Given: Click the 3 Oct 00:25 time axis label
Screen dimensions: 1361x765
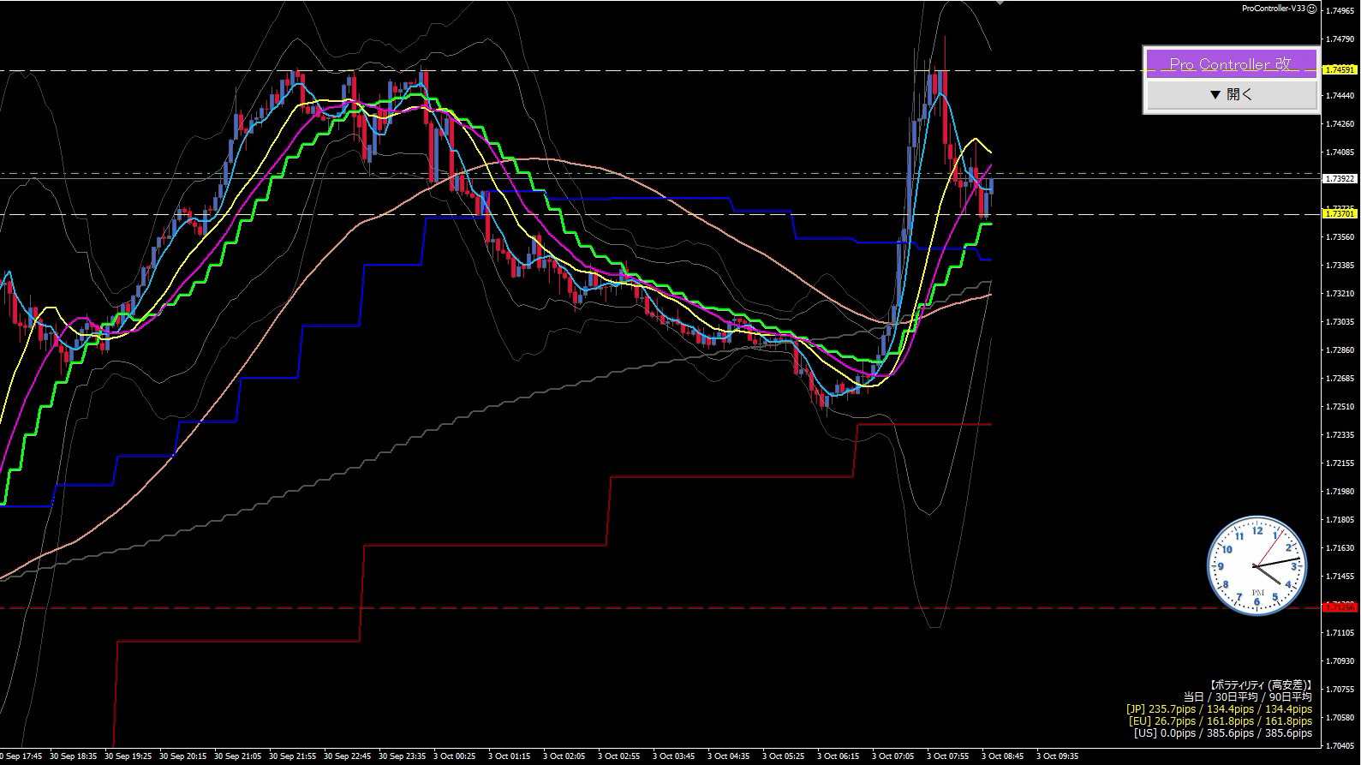Looking at the screenshot, I should tap(454, 757).
